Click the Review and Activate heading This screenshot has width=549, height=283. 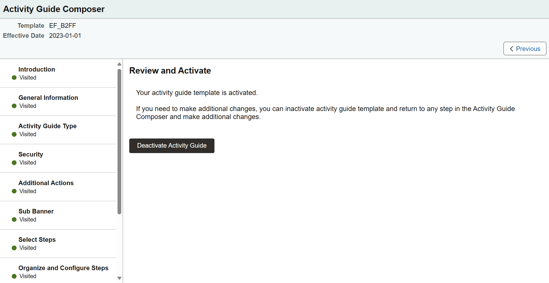click(170, 70)
